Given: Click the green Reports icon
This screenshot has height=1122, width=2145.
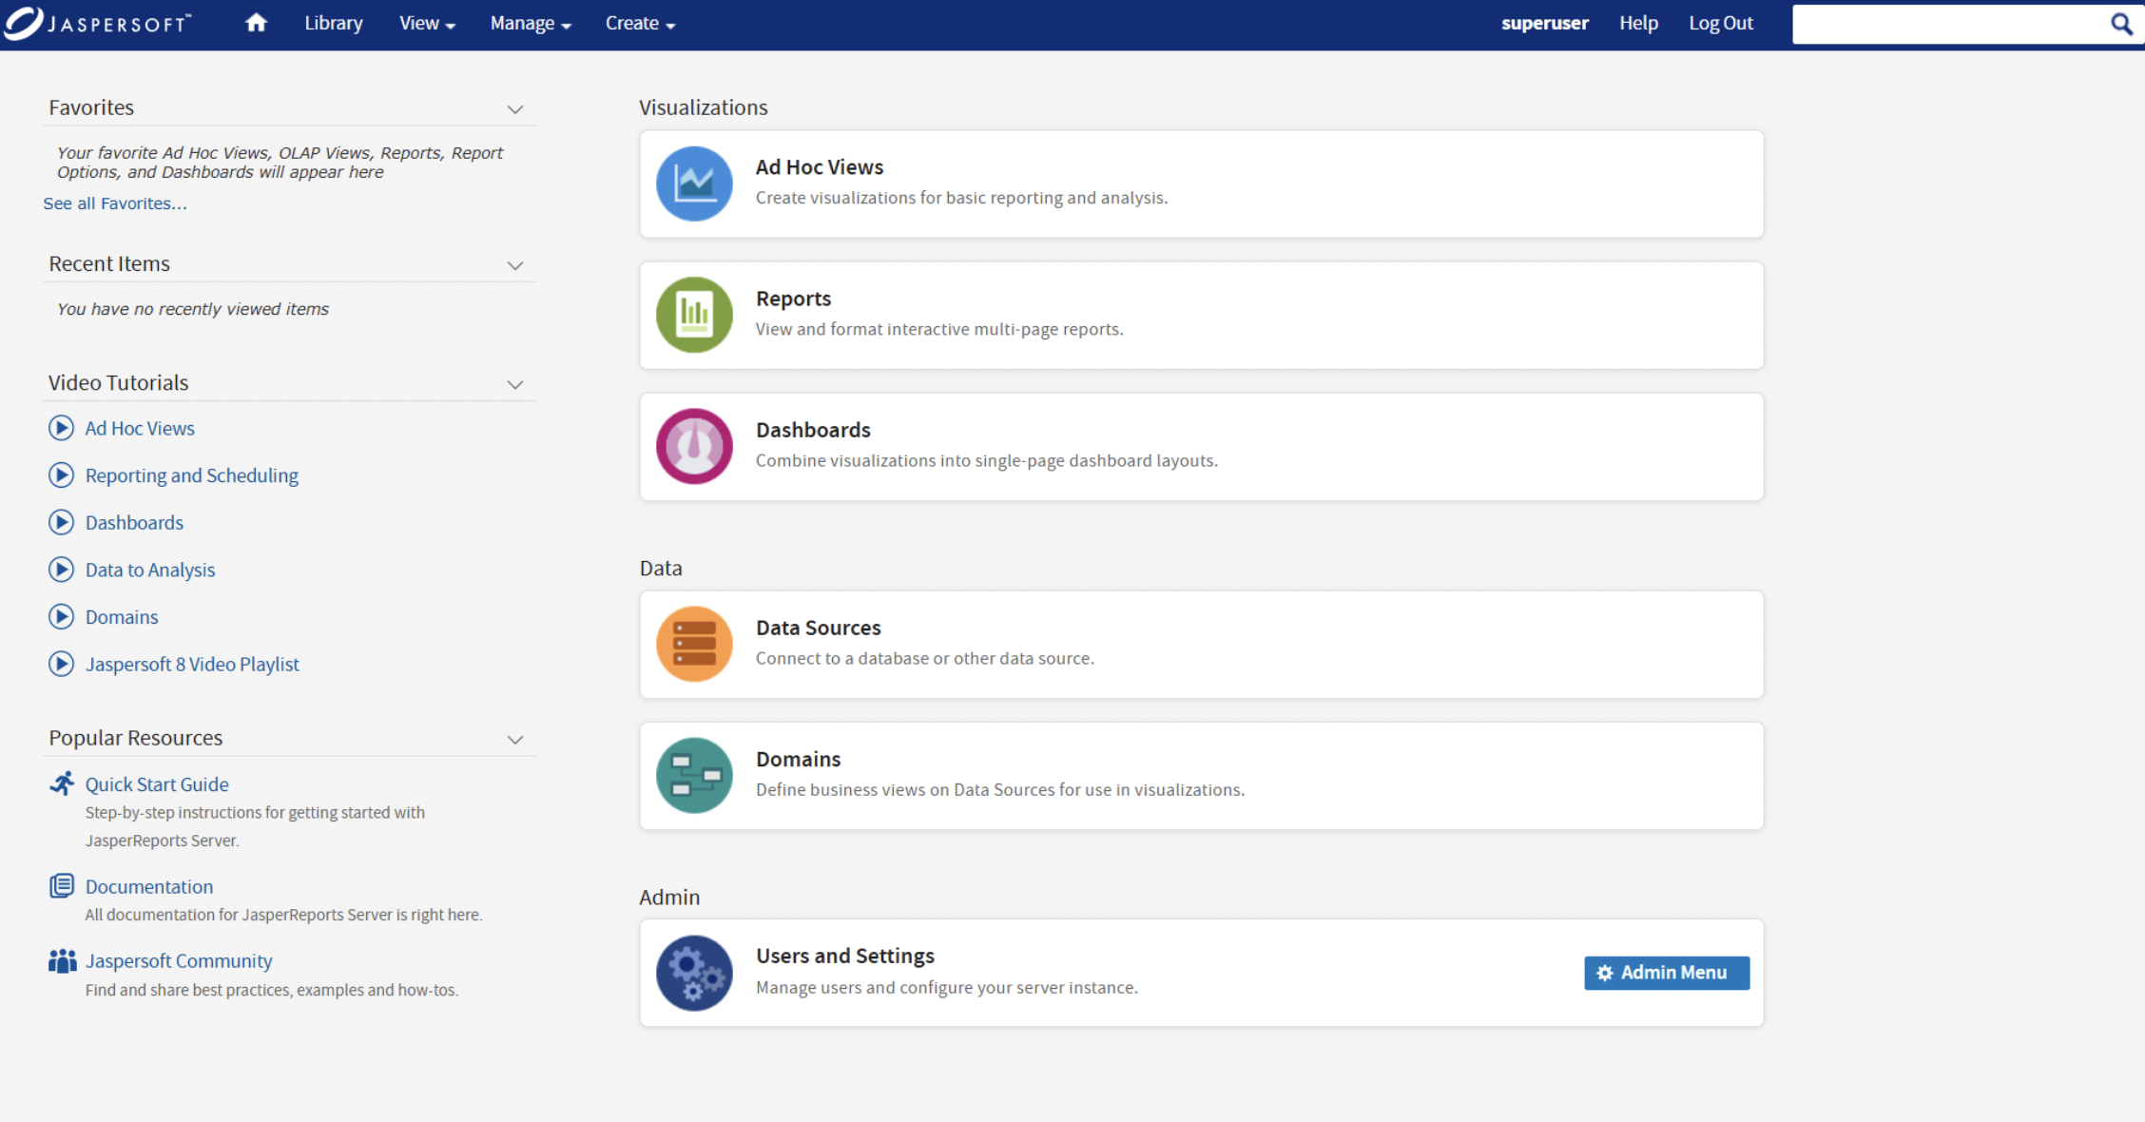Looking at the screenshot, I should pyautogui.click(x=694, y=315).
